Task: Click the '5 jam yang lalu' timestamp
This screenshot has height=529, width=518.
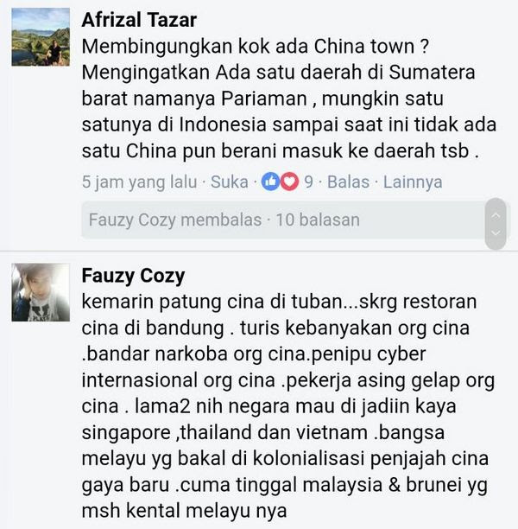Action: coord(140,182)
